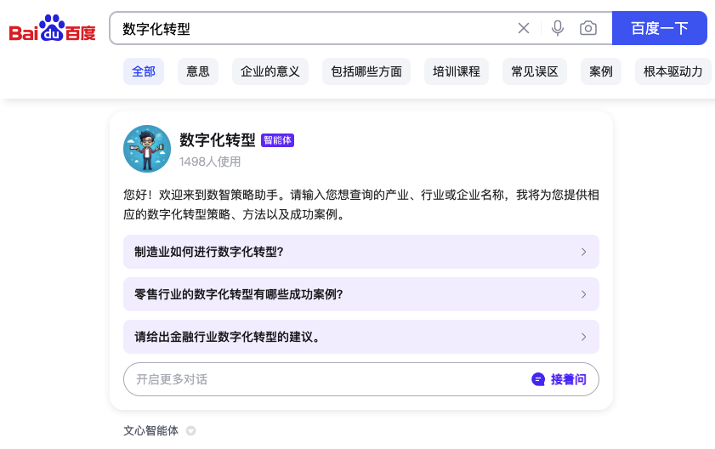715x449 pixels.
Task: Click the Baidu logo
Action: (53, 28)
